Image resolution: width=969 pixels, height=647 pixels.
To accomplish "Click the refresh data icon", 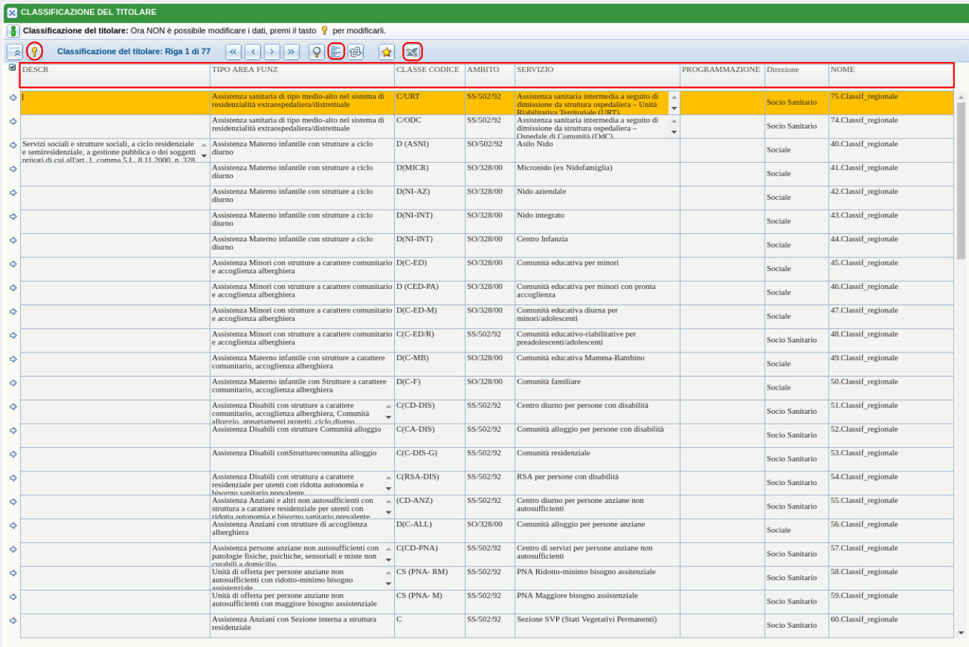I will [355, 51].
